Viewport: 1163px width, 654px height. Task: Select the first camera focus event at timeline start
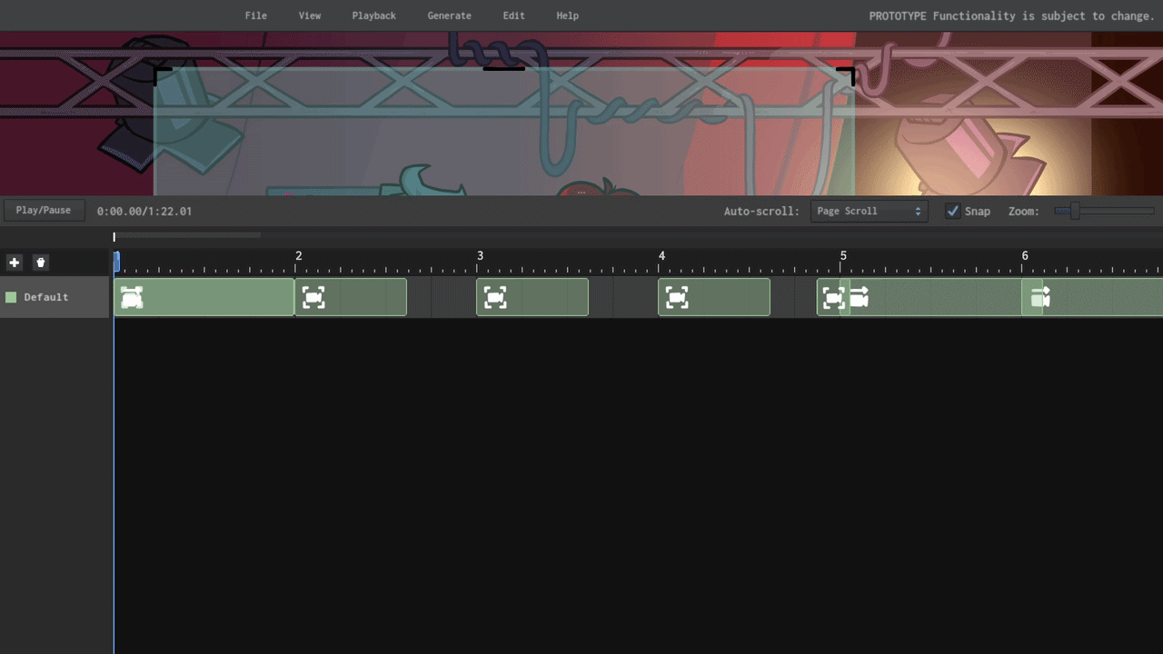(133, 297)
